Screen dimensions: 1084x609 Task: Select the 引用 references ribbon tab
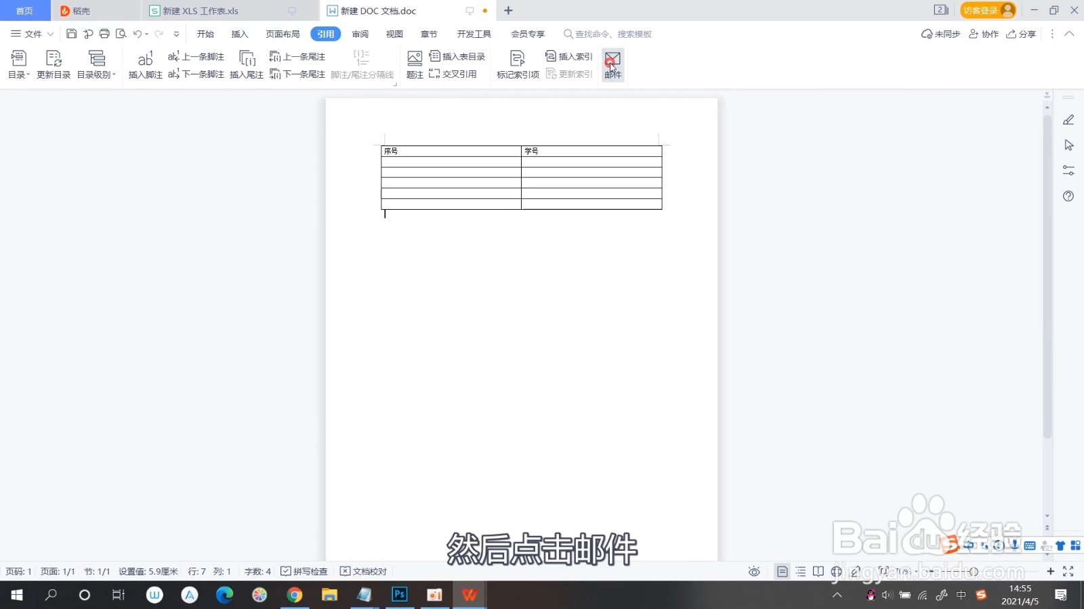point(325,34)
